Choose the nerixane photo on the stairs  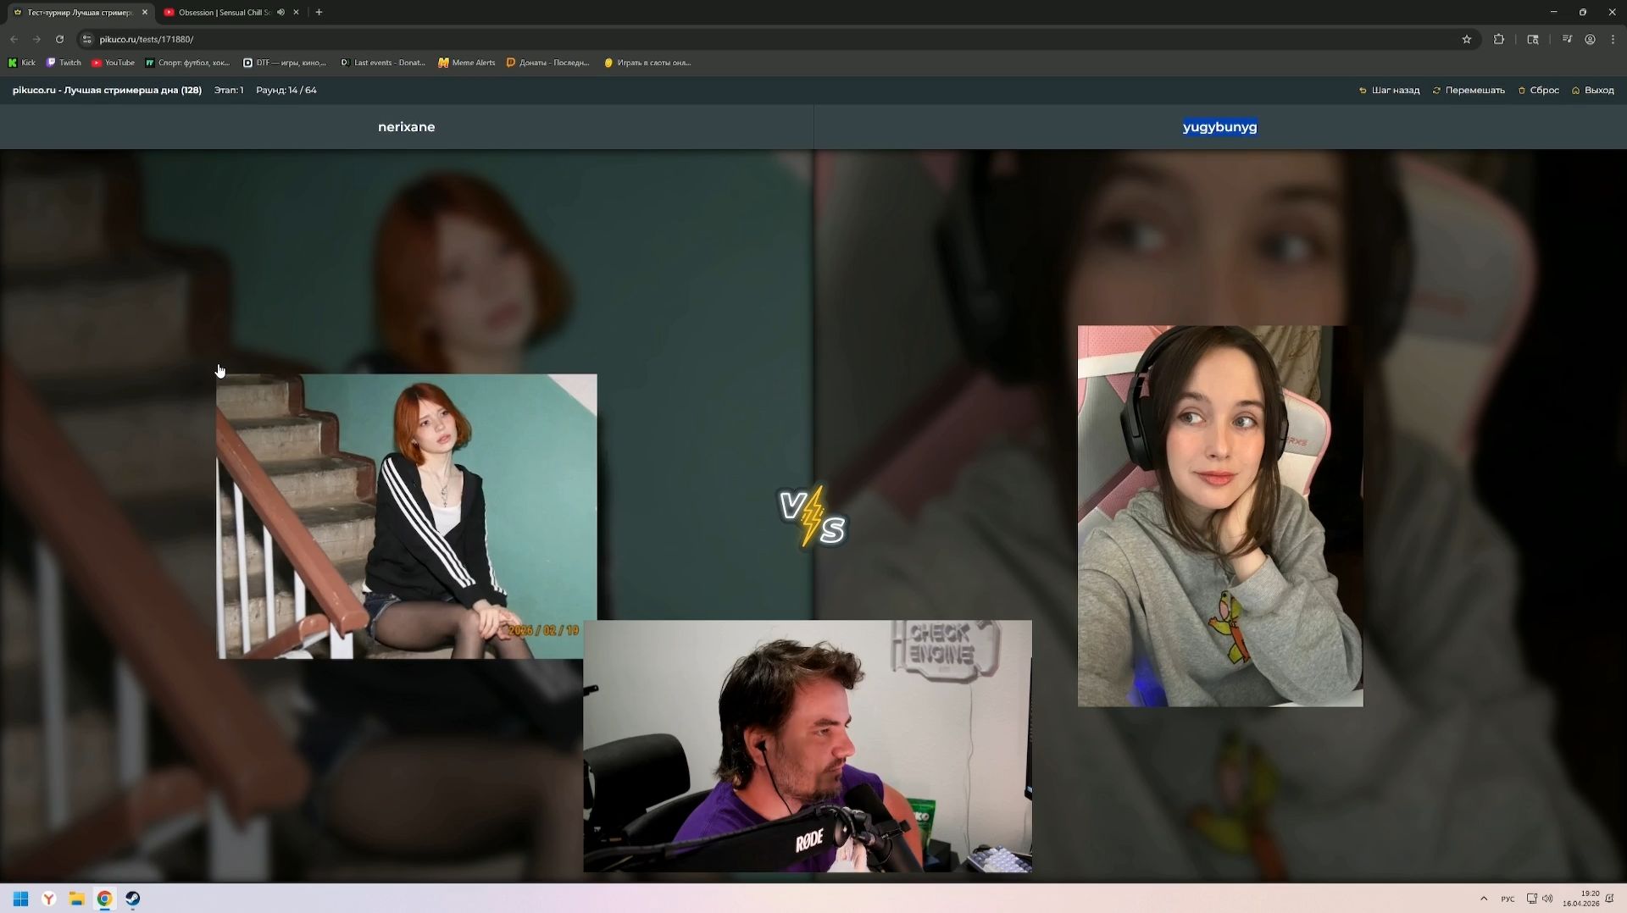tap(407, 516)
